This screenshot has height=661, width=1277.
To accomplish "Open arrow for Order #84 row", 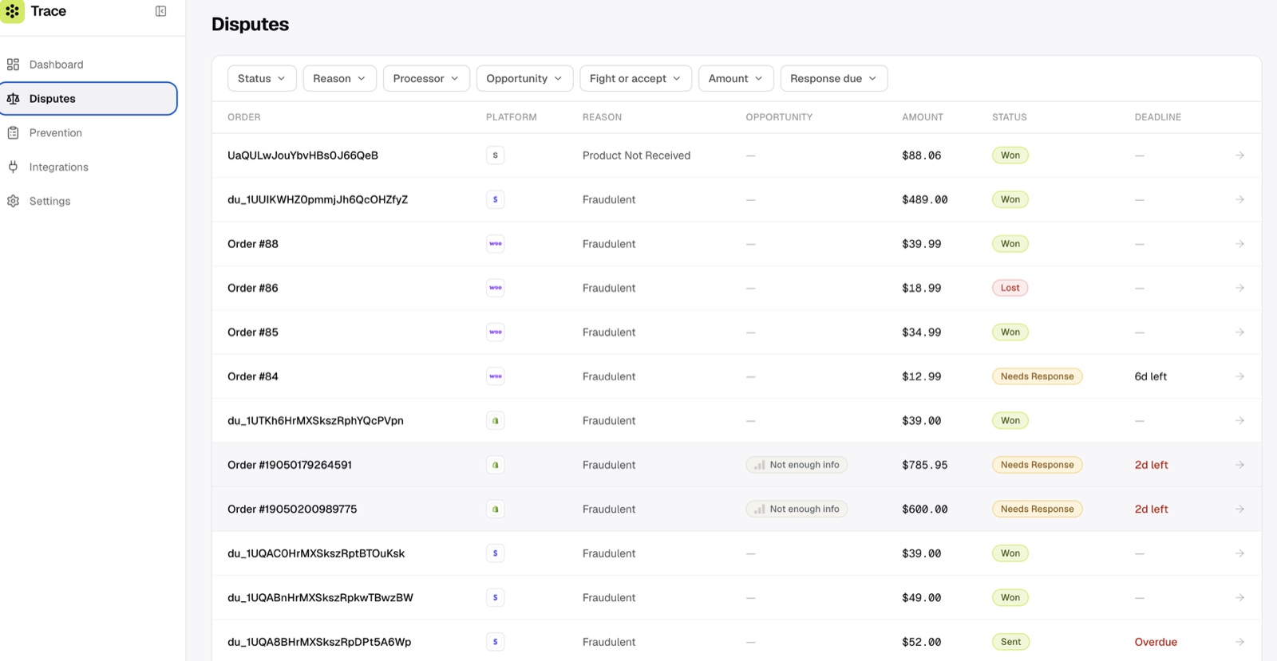I will 1239,376.
